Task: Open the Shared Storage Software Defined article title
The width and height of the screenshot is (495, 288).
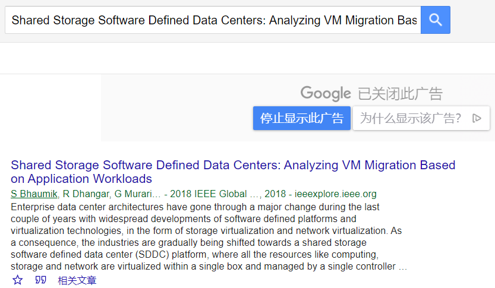Action: pos(233,165)
